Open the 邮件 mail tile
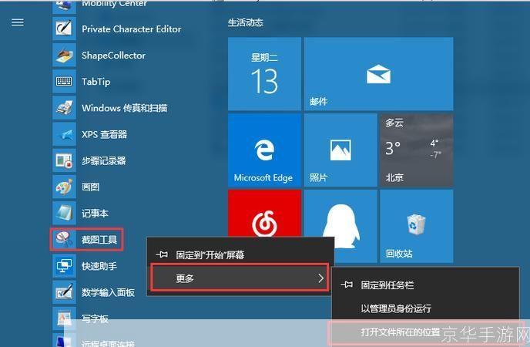This screenshot has height=347, width=530. point(378,74)
